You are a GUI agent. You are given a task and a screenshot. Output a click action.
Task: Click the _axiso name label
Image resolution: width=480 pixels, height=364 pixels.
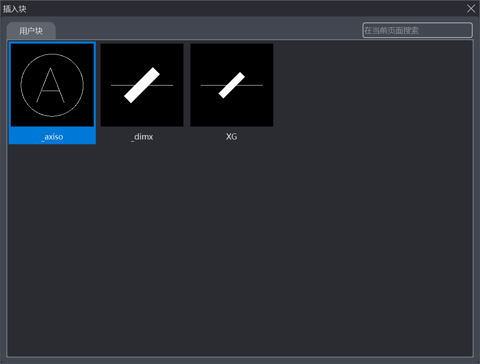click(52, 137)
